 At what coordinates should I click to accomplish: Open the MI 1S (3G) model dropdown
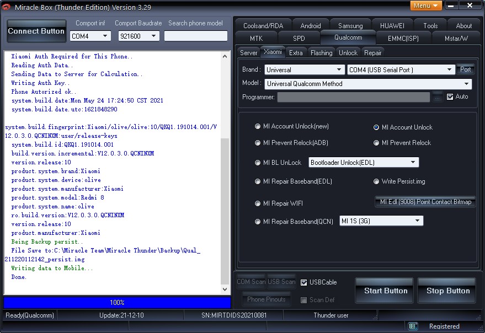click(x=381, y=221)
